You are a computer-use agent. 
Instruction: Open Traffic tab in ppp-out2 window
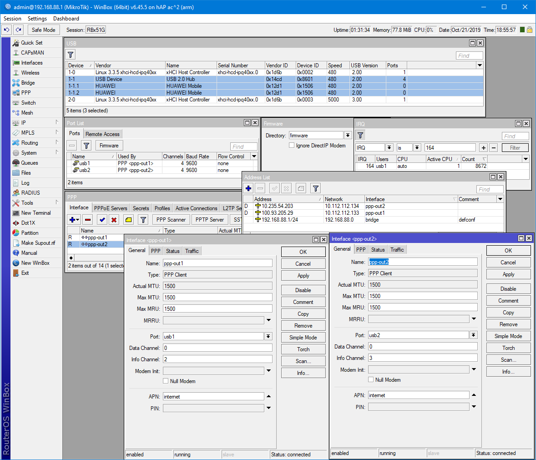click(x=397, y=249)
